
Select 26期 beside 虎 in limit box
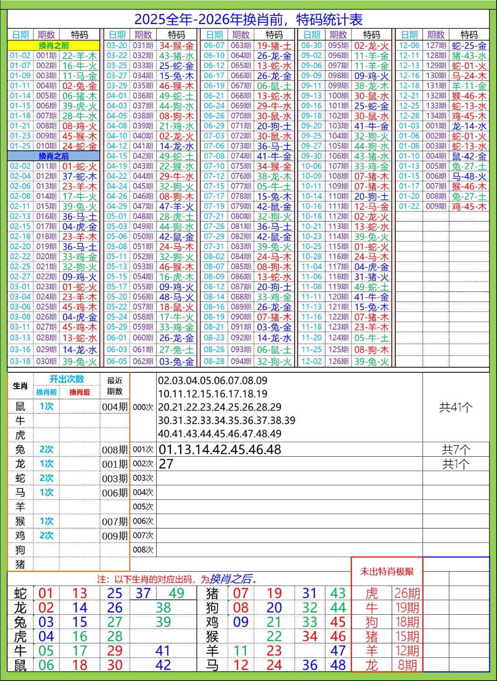[x=407, y=593]
